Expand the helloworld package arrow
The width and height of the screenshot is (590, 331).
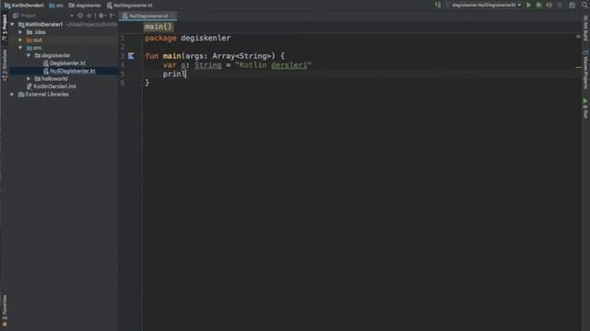(29, 79)
